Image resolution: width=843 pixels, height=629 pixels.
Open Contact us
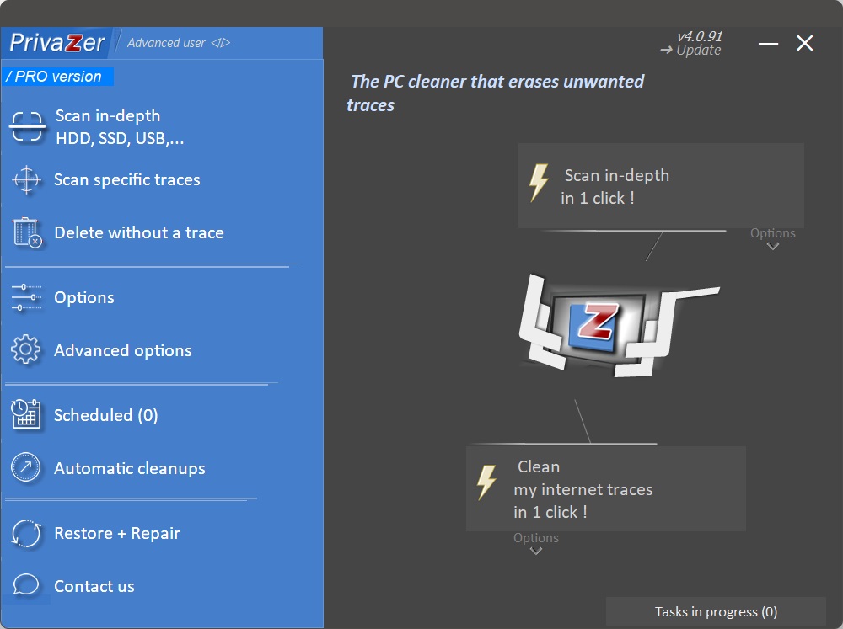pos(94,586)
